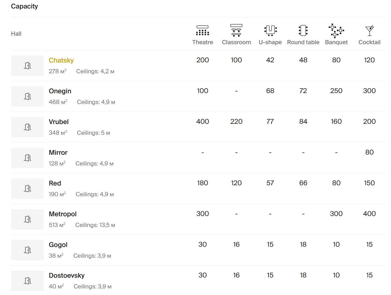This screenshot has width=391, height=295.
Task: Click the Mirror hall door thumbnail
Action: (x=27, y=158)
